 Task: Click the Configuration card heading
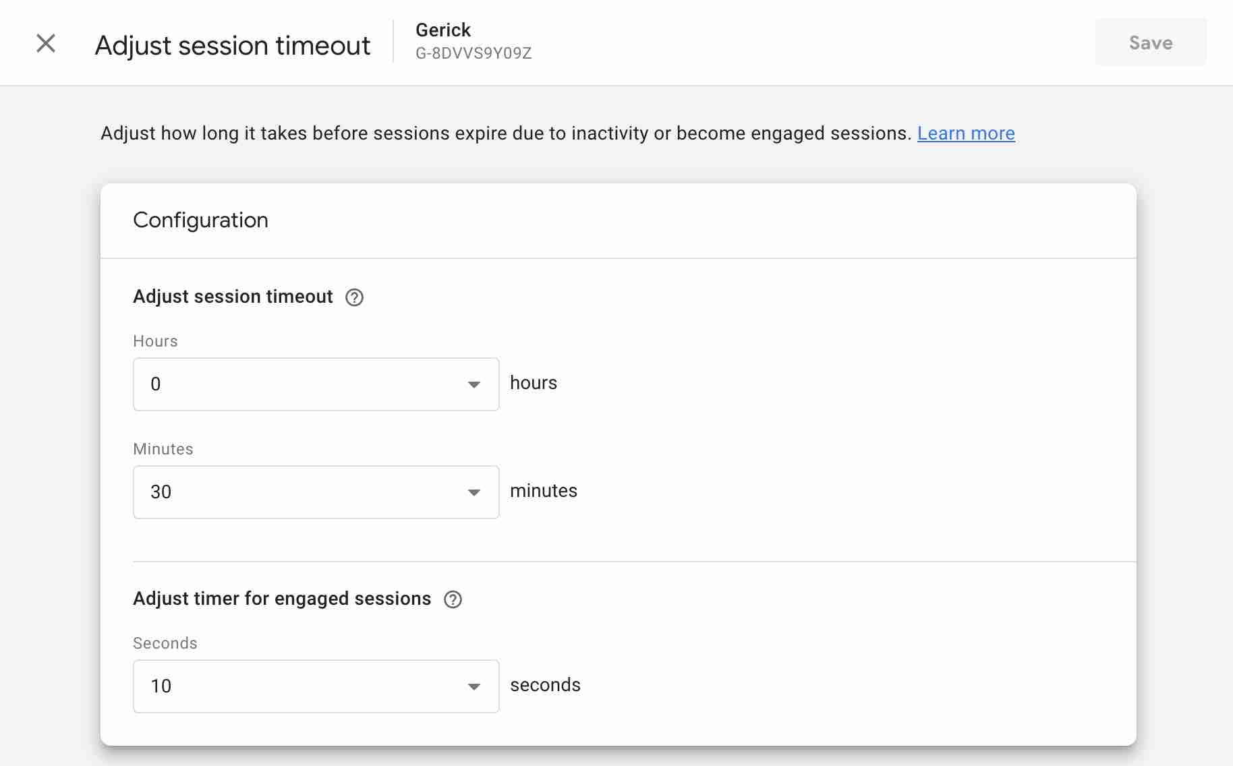click(200, 220)
